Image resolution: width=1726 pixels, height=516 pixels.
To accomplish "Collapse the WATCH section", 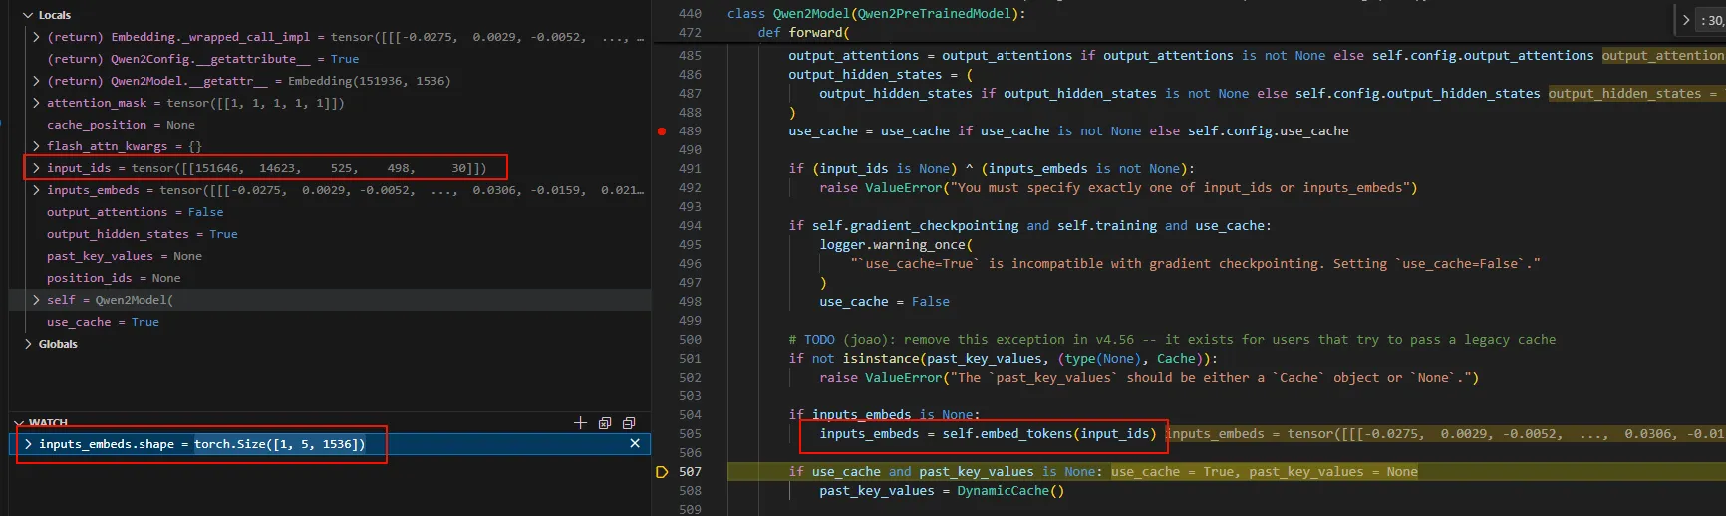I will (19, 423).
